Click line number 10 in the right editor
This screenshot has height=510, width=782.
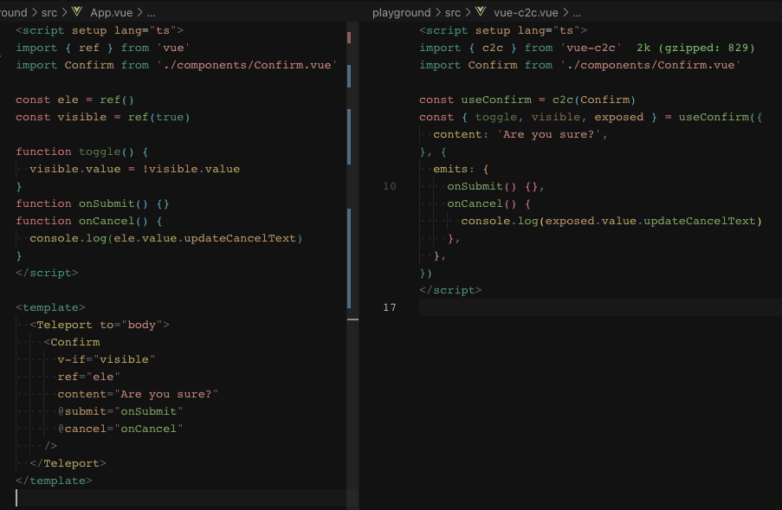point(390,186)
